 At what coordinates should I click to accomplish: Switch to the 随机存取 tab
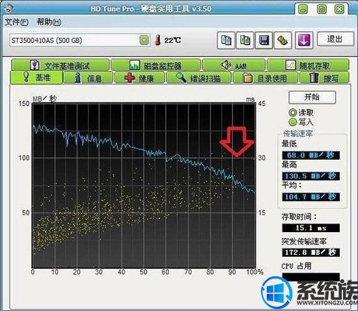click(308, 65)
